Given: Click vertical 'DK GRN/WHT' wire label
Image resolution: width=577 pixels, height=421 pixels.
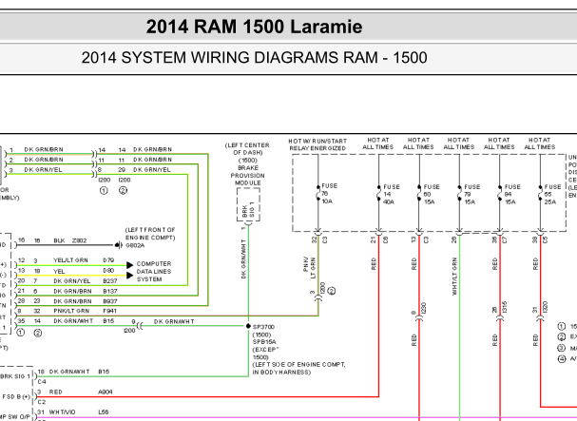Looking at the screenshot, I should coord(243,259).
